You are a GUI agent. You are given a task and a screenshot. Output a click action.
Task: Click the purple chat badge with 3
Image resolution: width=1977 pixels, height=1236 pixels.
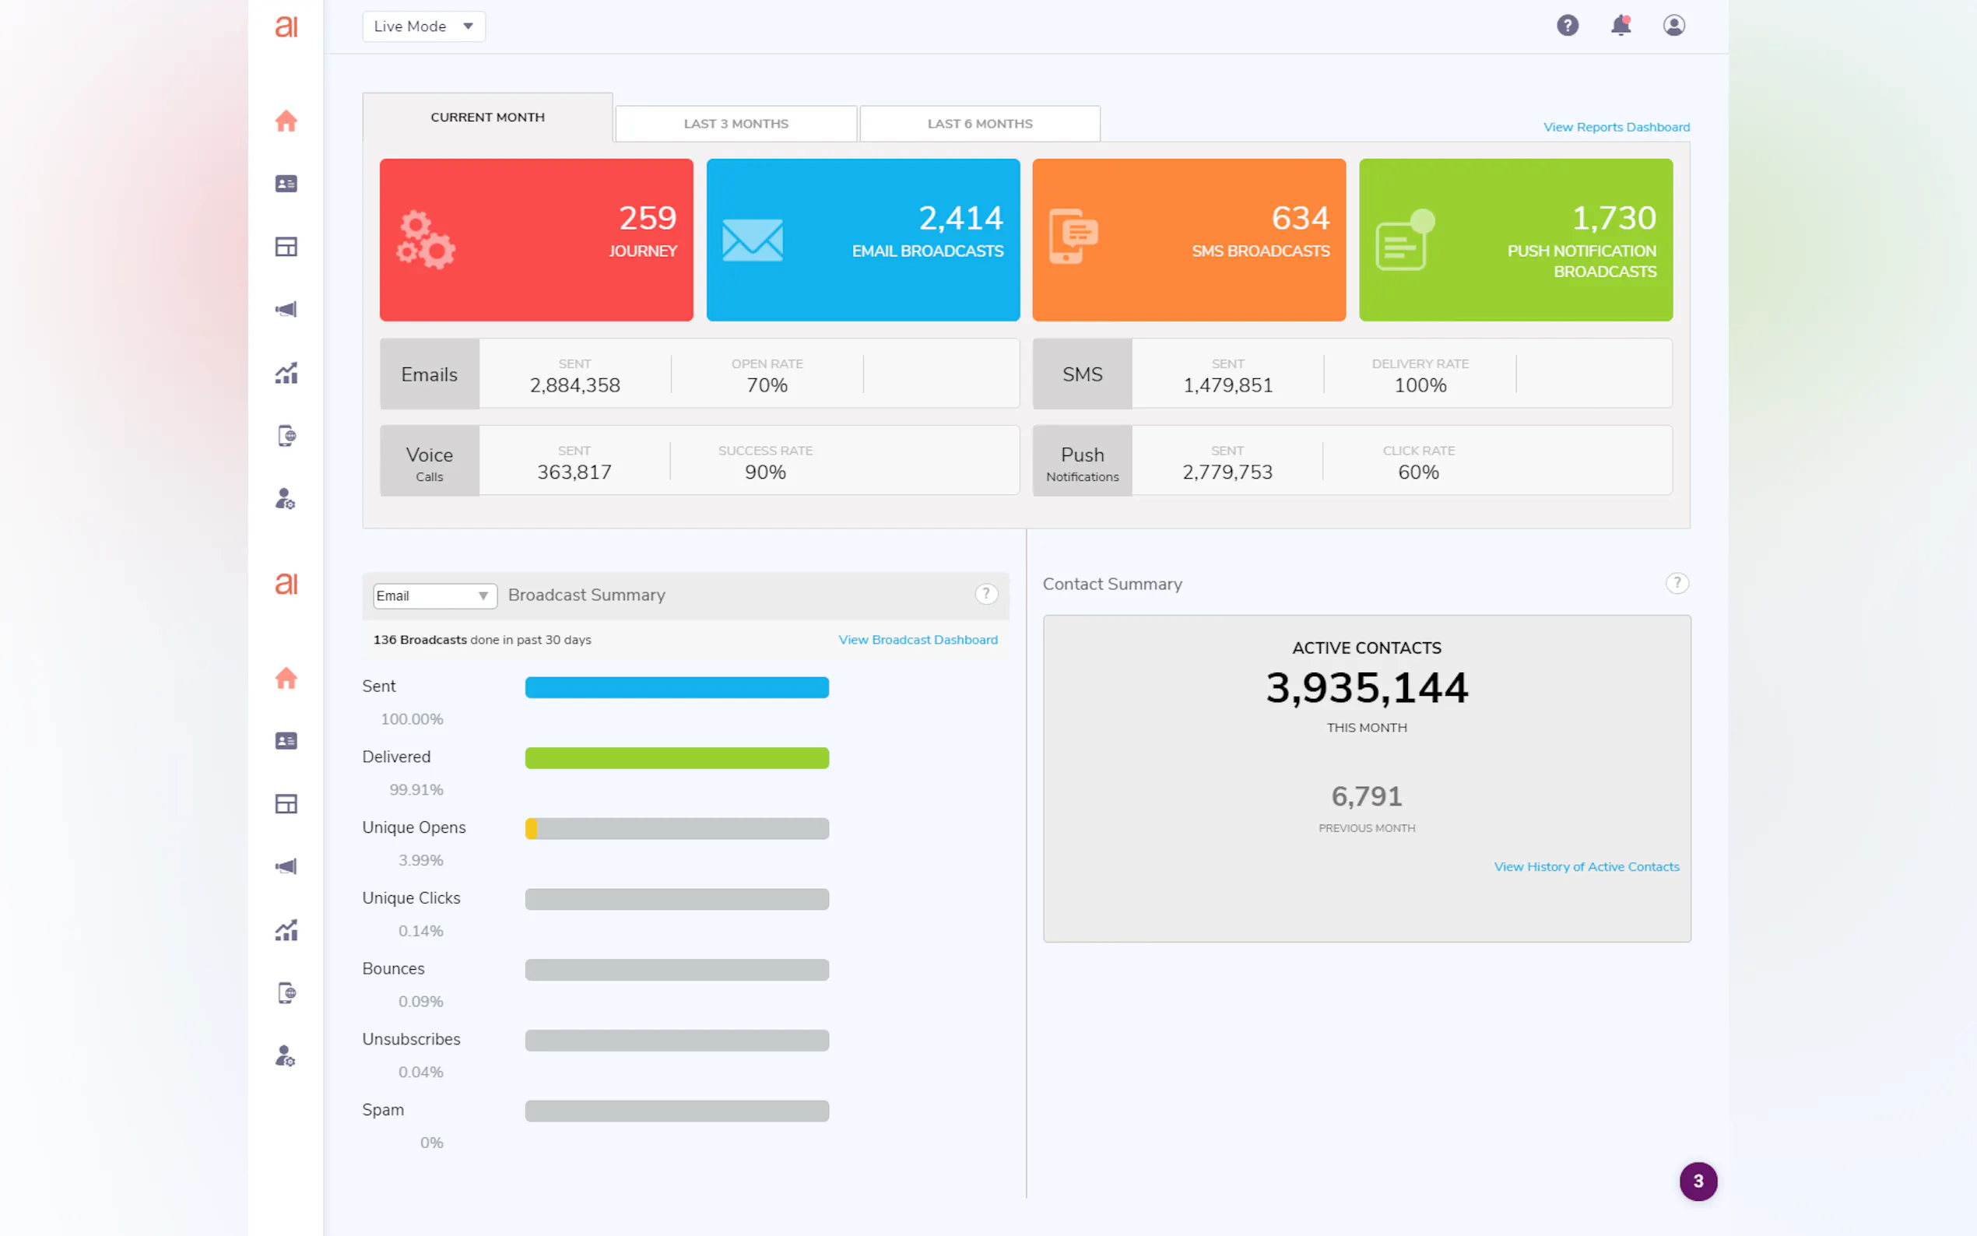[1698, 1181]
